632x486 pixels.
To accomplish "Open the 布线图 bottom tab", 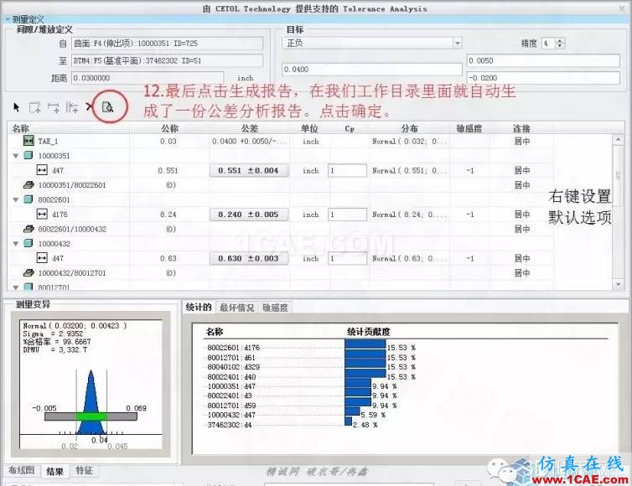I will [x=21, y=470].
